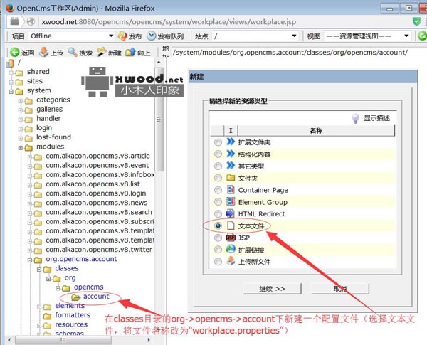The image size is (427, 345).
Task: Select the 其它类型 radio button
Action: click(218, 166)
